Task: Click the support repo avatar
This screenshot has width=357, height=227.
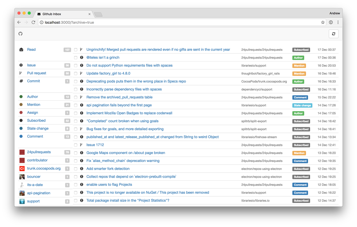Action: (22, 201)
